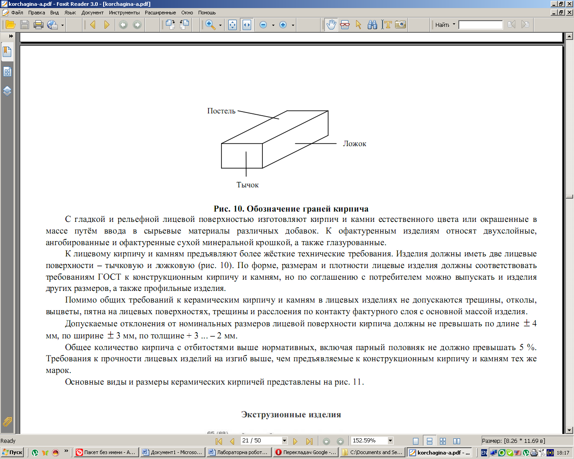Screen dimensions: 574x459
Task: Go to next page in status bar
Action: coord(295,441)
